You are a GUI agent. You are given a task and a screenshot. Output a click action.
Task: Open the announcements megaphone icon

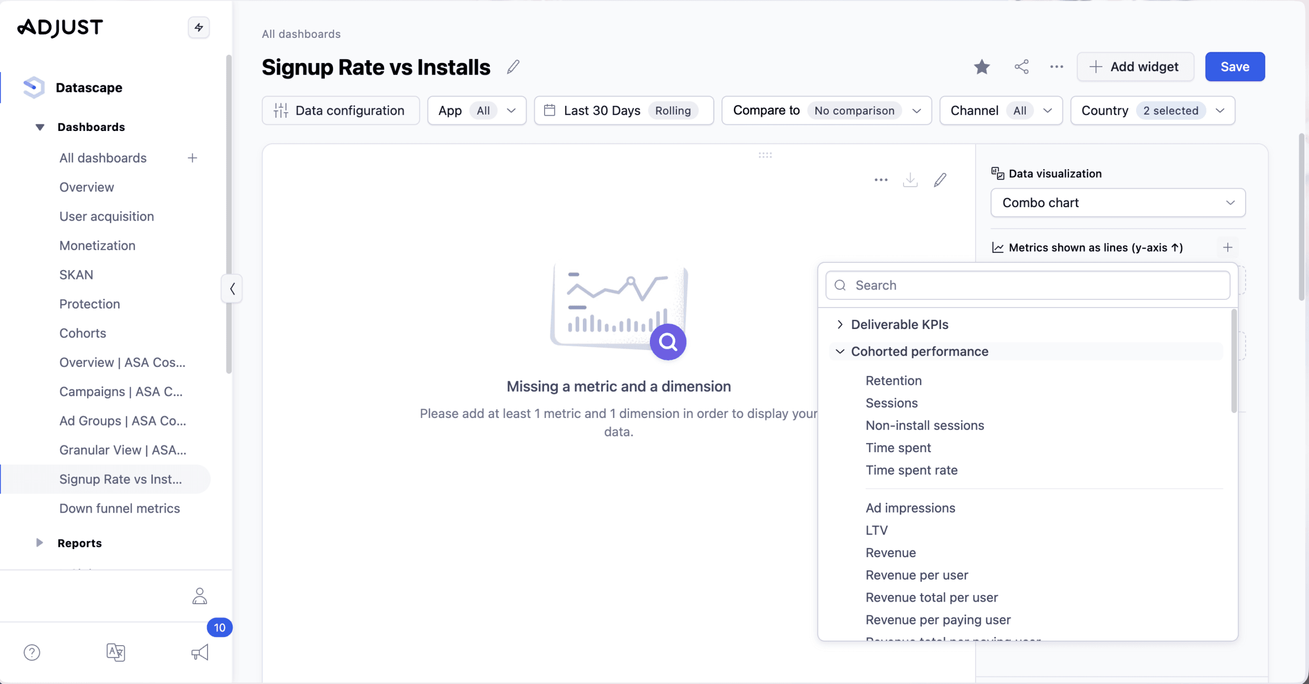tap(200, 652)
